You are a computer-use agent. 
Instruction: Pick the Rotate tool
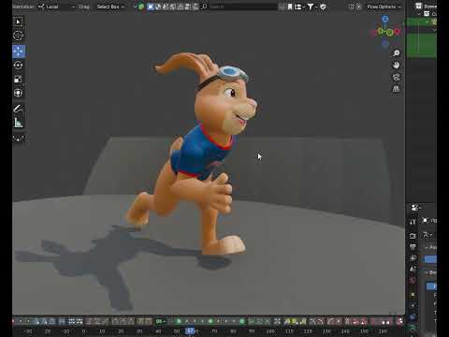point(18,66)
